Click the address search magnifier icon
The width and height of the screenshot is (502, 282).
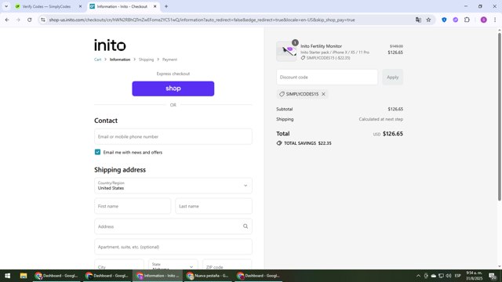(x=246, y=226)
